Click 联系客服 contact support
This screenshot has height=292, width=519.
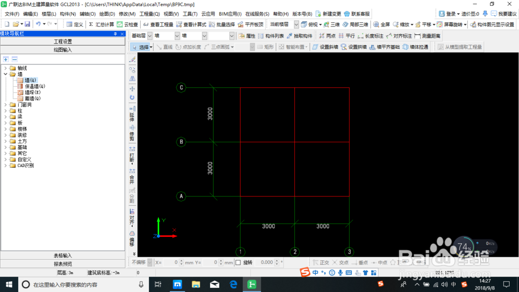[x=357, y=14]
